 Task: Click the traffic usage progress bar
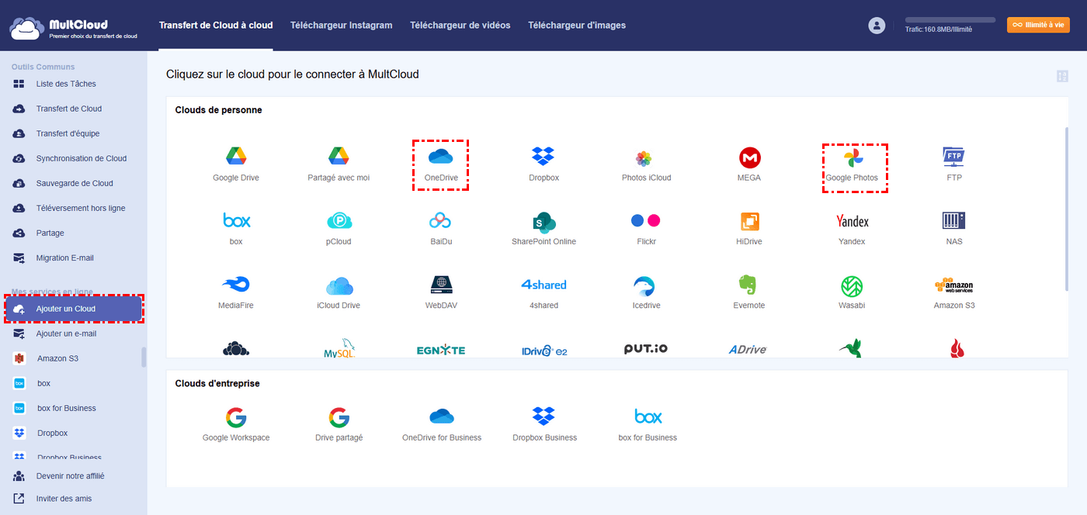950,20
